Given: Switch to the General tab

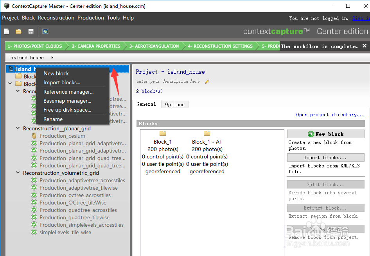Looking at the screenshot, I should pyautogui.click(x=146, y=104).
